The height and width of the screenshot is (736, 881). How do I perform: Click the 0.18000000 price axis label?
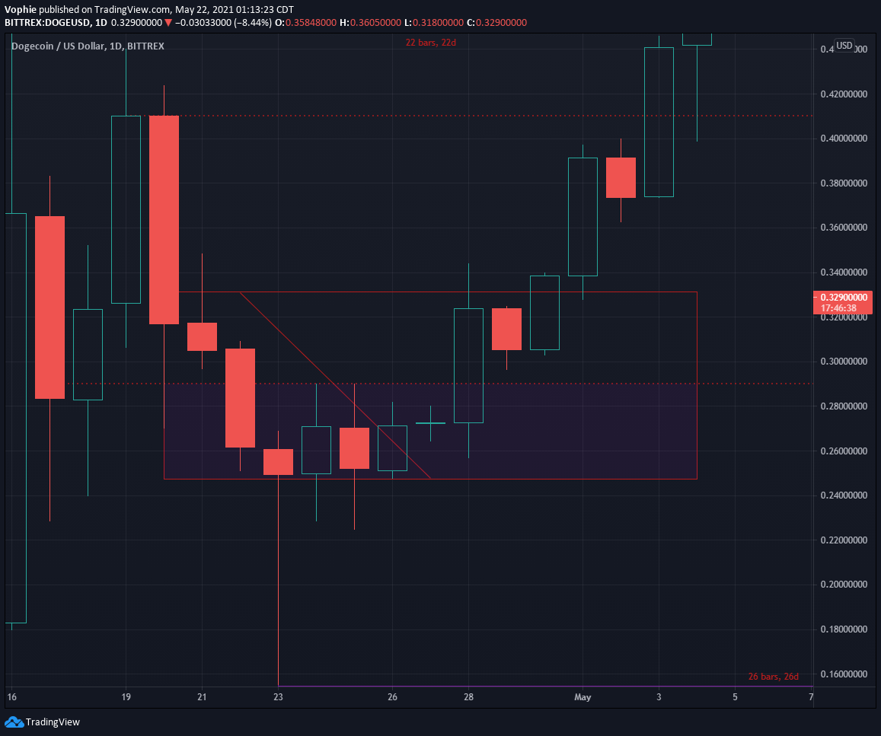tap(844, 629)
